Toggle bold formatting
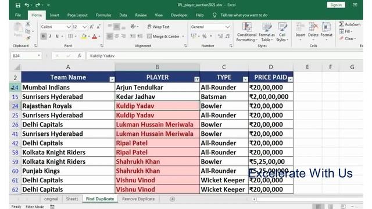 [x=43, y=36]
